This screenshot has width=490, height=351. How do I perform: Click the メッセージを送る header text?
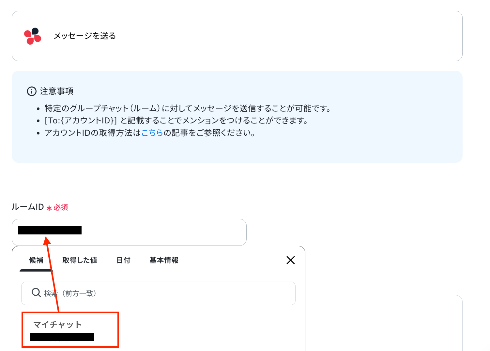(x=85, y=36)
